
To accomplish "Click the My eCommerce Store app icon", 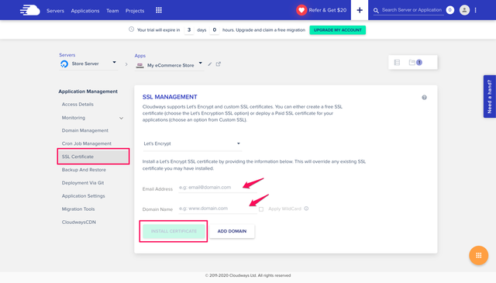I will coord(139,65).
